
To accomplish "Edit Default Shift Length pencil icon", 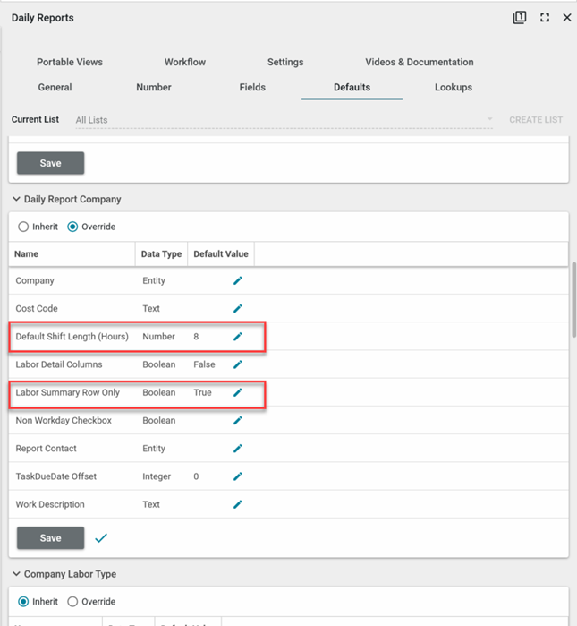I will pyautogui.click(x=238, y=337).
